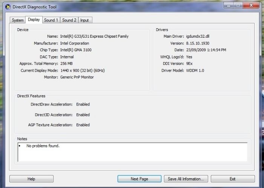Click the DirectX icon in title bar
Screen dimensions: 264x188
click(x=8, y=7)
